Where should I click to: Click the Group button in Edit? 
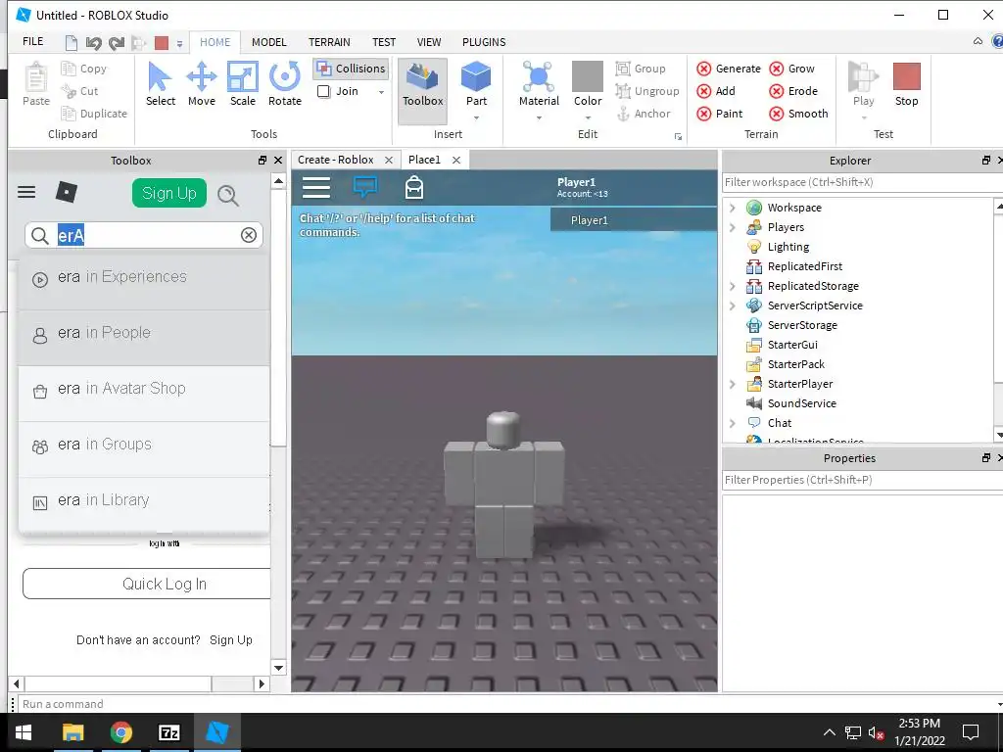pos(641,69)
